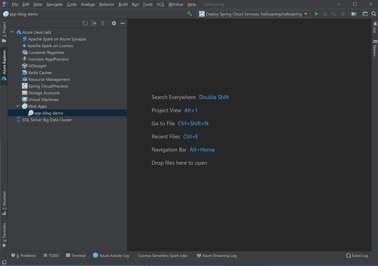The image size is (378, 266).
Task: Click the Debug bug icon in toolbar
Action: tap(325, 14)
